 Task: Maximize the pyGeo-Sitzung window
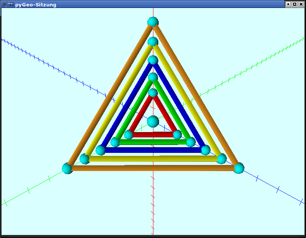pyautogui.click(x=295, y=4)
